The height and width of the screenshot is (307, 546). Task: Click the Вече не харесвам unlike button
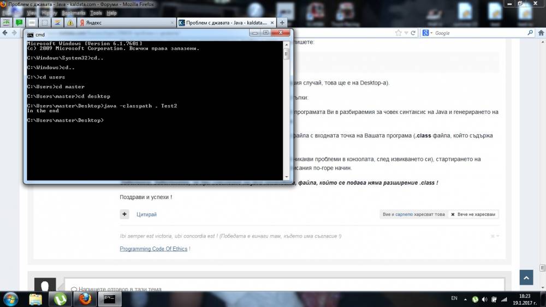[x=473, y=214]
